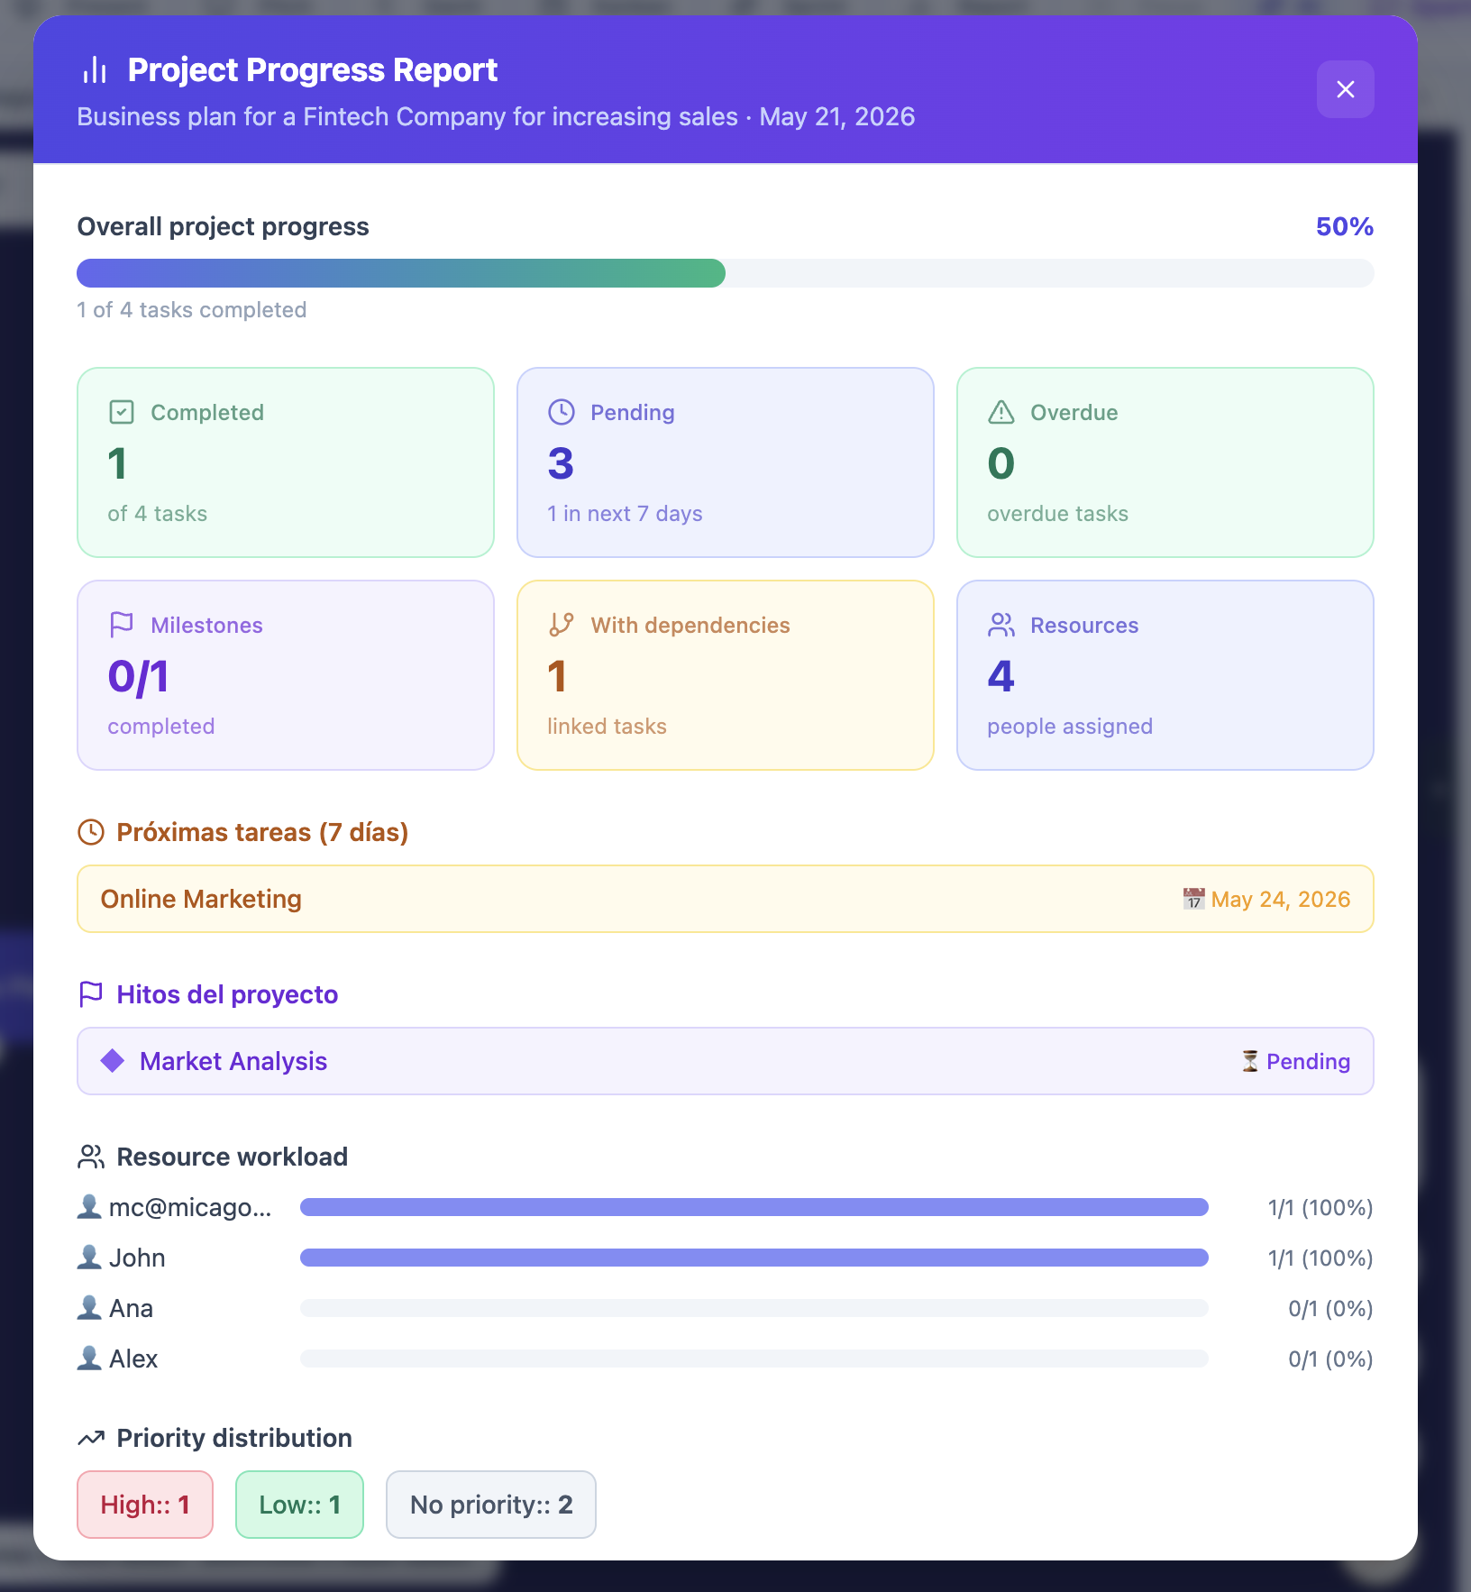The width and height of the screenshot is (1471, 1592).
Task: Click the calendar icon next to May 24, 2026
Action: click(x=1194, y=899)
